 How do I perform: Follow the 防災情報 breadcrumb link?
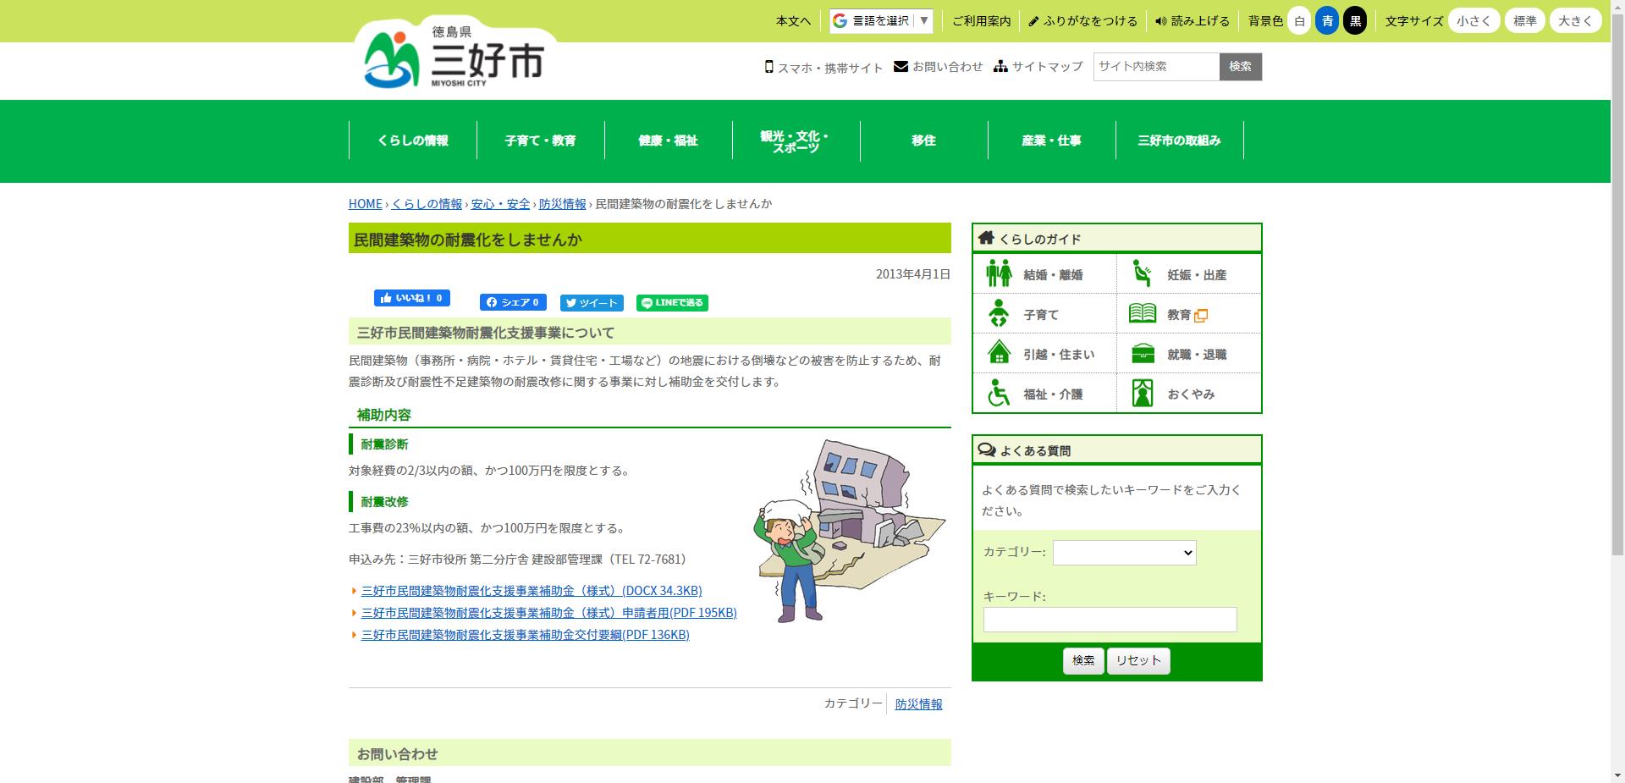click(x=560, y=204)
